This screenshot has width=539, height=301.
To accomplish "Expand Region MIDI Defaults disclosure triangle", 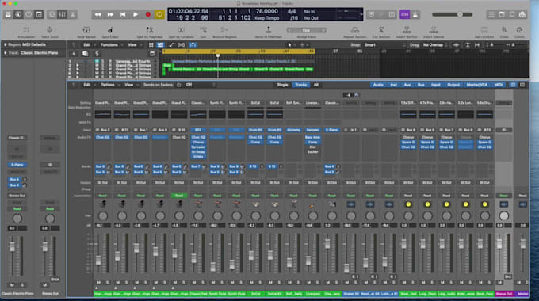I will pyautogui.click(x=6, y=44).
